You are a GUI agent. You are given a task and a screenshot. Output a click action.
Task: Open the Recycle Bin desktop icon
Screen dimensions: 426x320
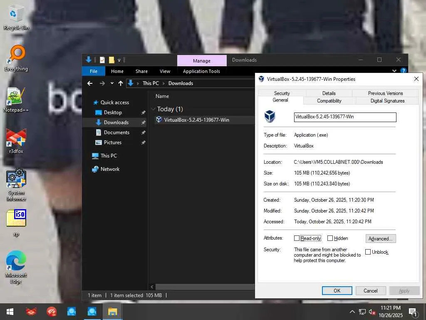pos(16,17)
